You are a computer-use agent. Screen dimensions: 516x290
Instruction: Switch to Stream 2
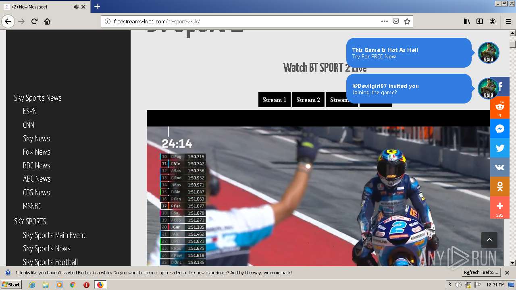308,100
